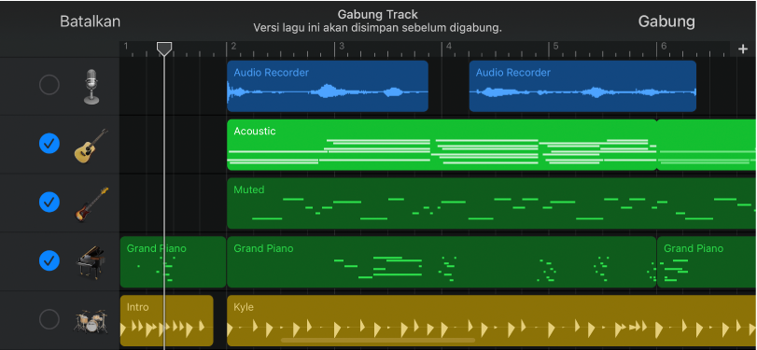Select the Grand Piano region at bar 6
Screen dimensions: 757x350
click(707, 262)
